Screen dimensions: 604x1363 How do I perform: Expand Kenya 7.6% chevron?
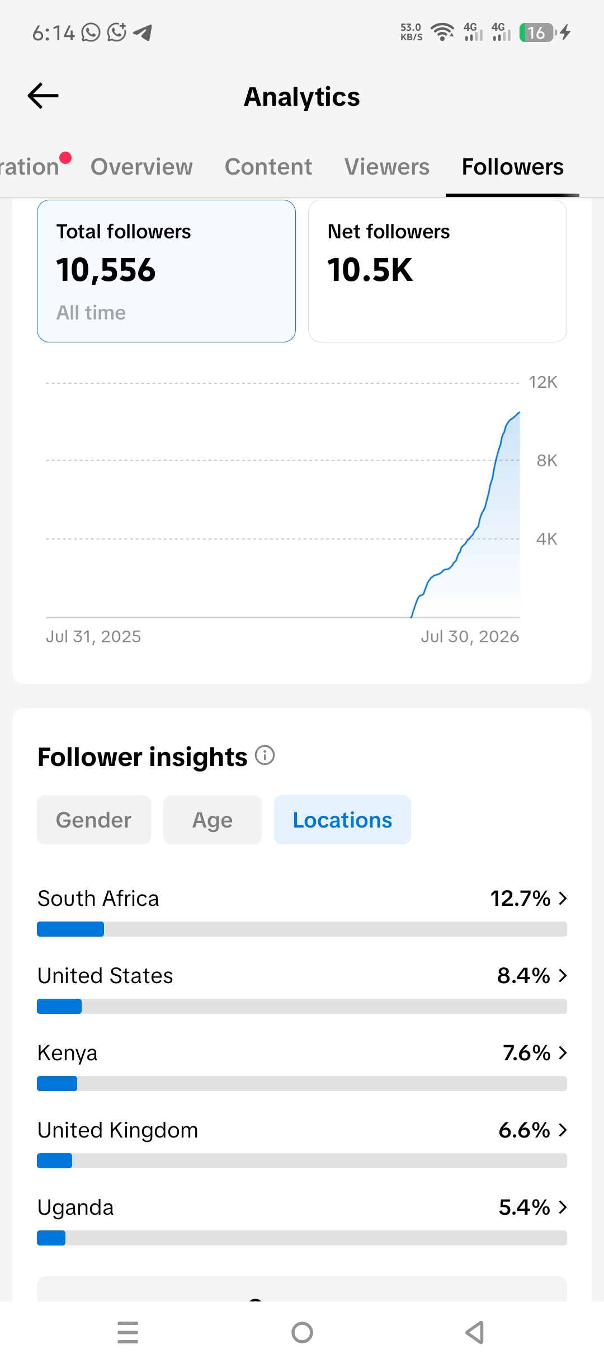coord(563,1053)
